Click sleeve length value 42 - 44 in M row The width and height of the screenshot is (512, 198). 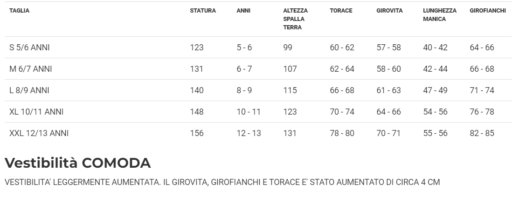[x=435, y=69]
